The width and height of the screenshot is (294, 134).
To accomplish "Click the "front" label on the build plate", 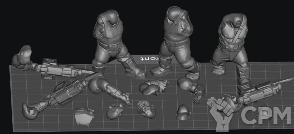I will [x=149, y=58].
